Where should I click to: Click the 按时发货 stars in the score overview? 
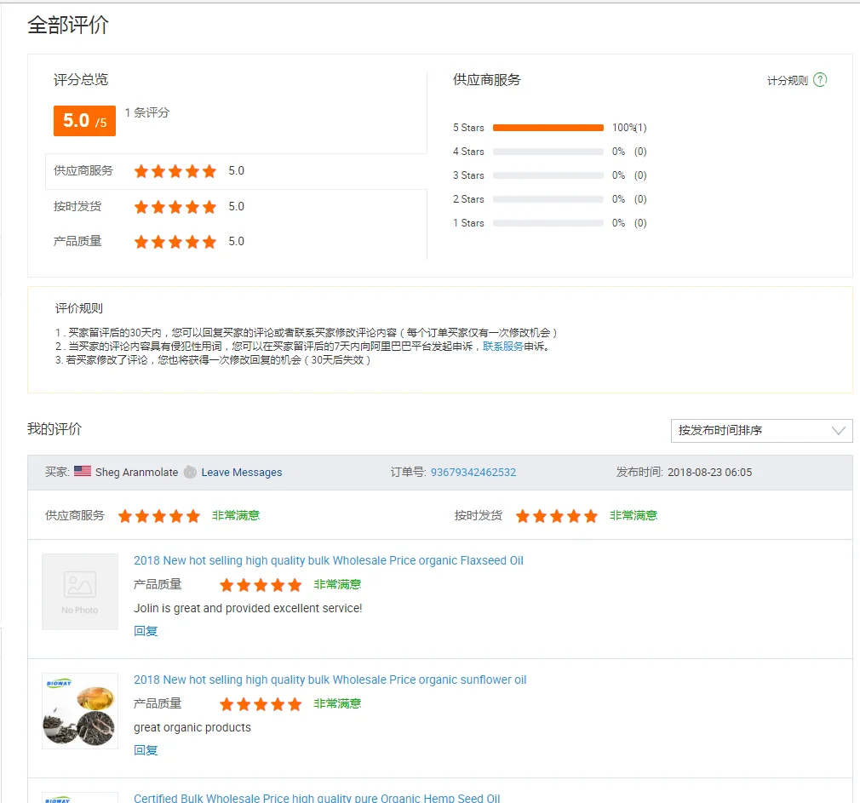click(x=175, y=207)
